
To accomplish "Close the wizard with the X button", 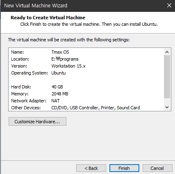I will tap(169, 5).
